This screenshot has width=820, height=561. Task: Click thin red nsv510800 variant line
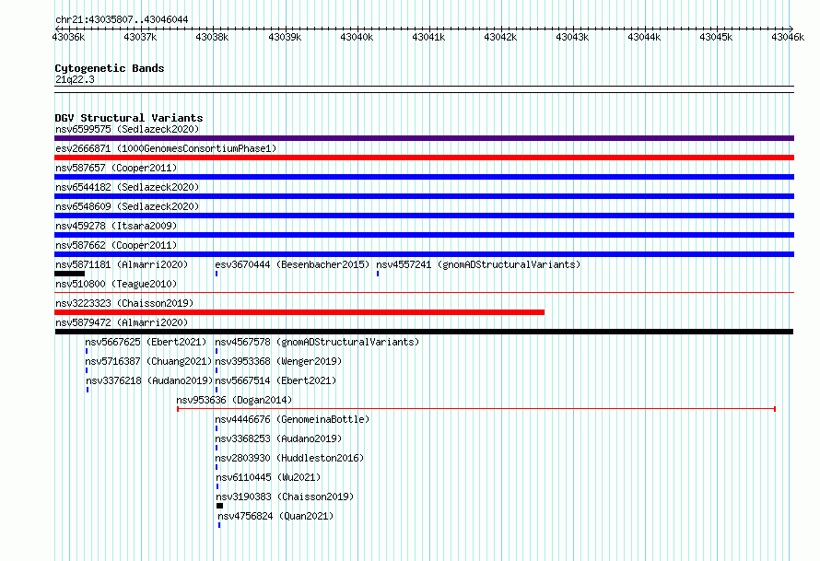(x=424, y=293)
